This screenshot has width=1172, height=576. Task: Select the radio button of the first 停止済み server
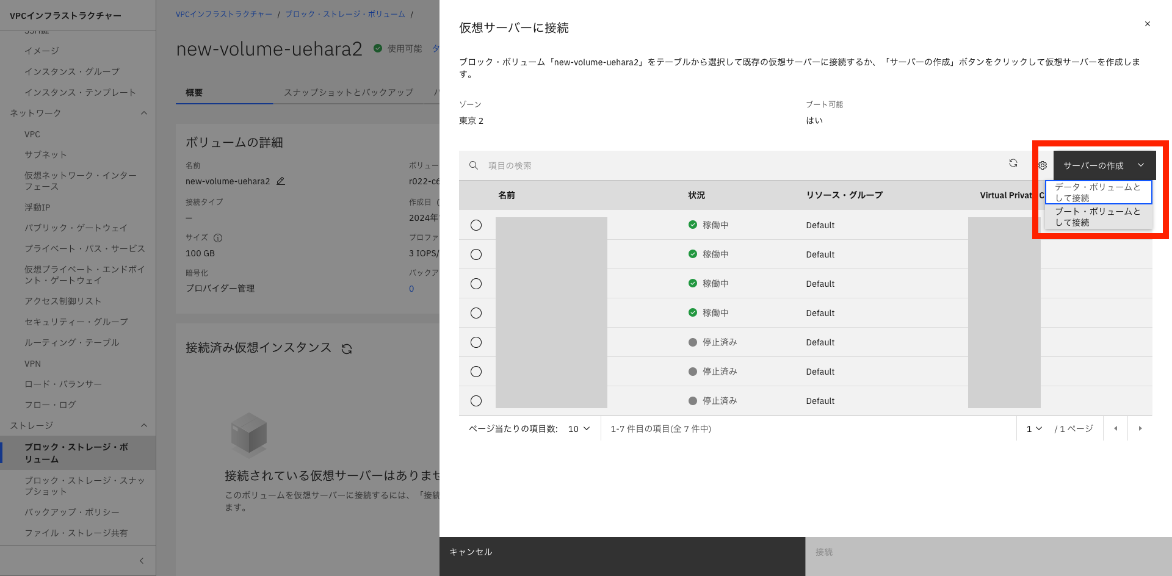pyautogui.click(x=477, y=342)
